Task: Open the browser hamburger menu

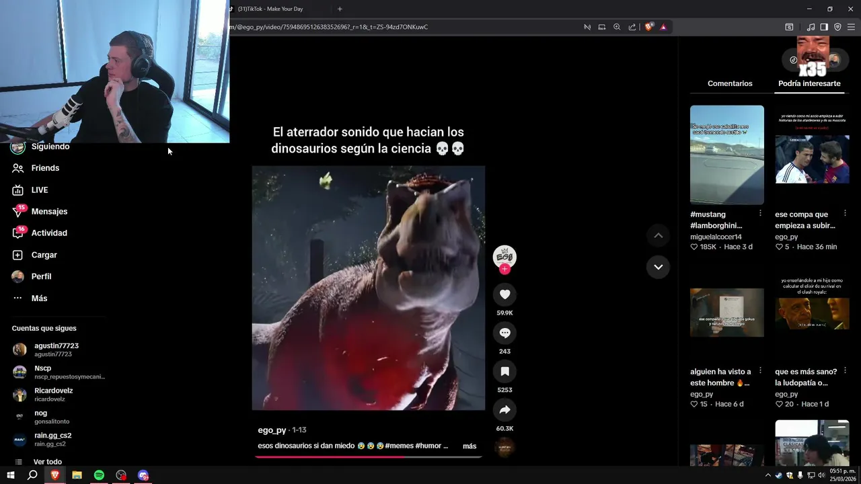Action: coord(851,27)
